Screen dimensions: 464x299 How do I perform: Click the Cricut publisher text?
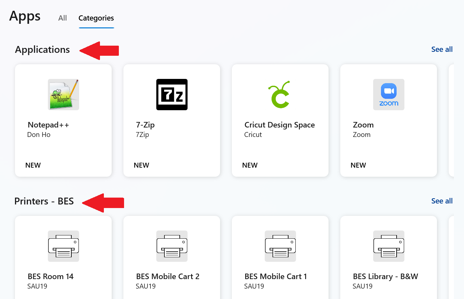click(253, 135)
